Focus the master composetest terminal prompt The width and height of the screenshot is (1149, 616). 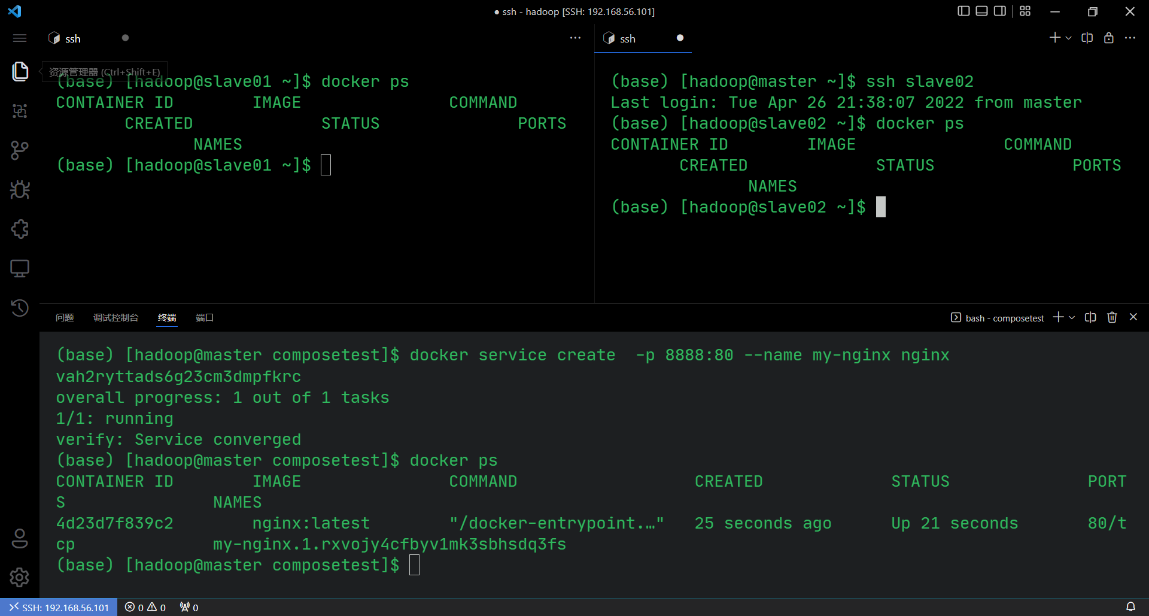point(414,565)
